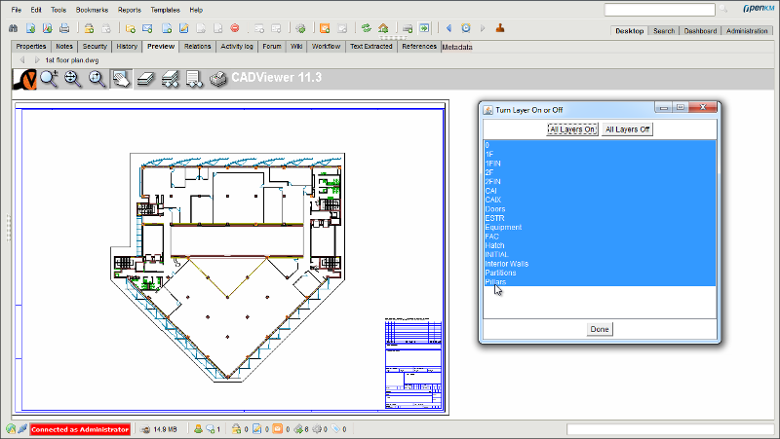Switch to the Notes tab

click(64, 46)
